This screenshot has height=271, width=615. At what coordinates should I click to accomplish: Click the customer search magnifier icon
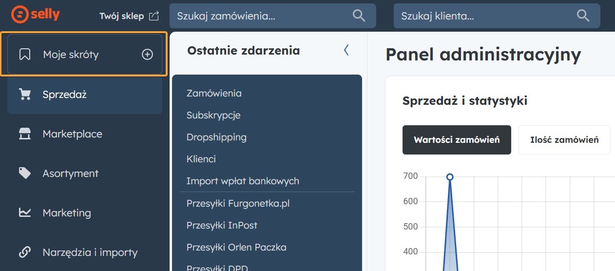click(583, 16)
